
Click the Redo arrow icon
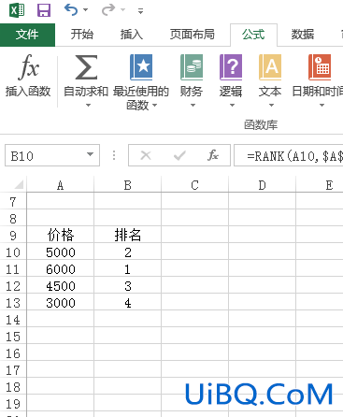click(x=108, y=9)
